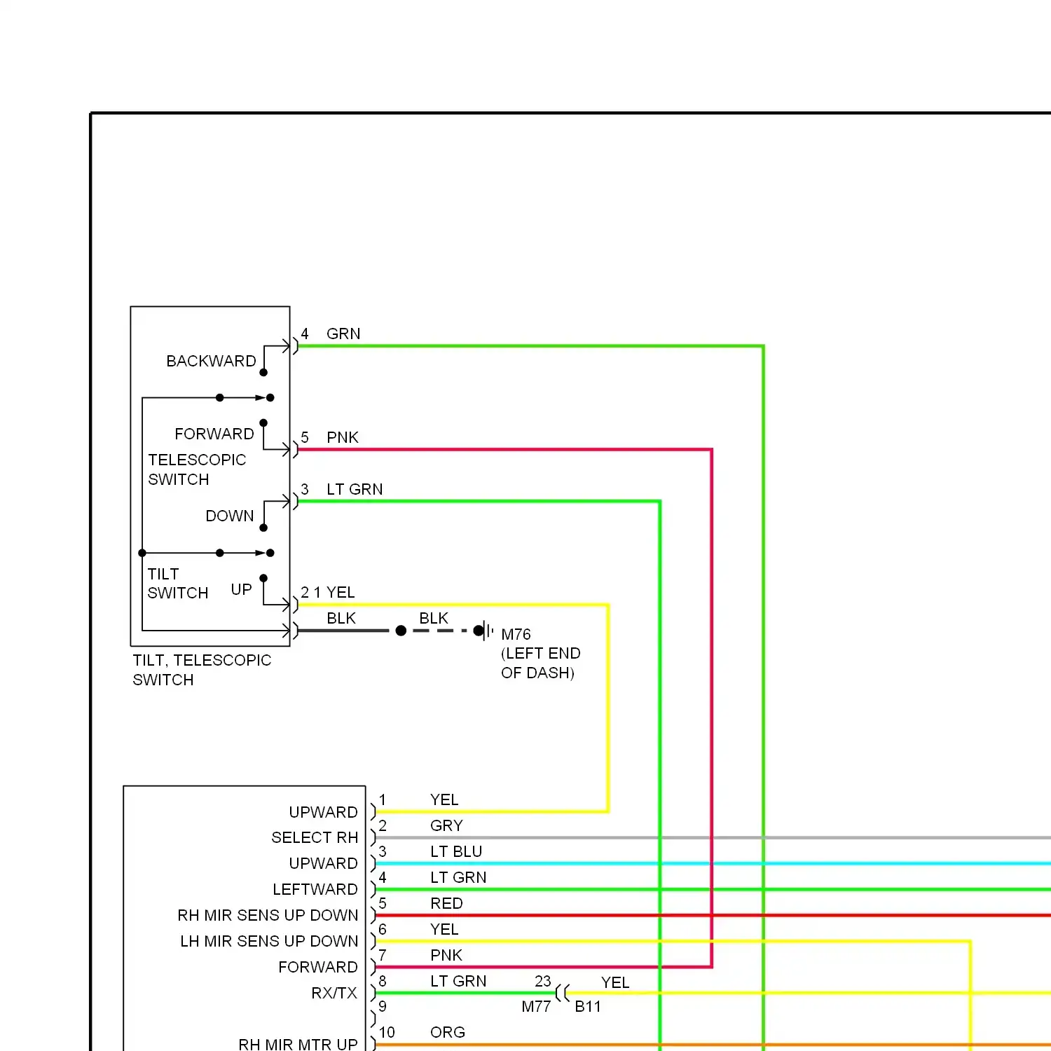Click the LT BLU wire label
1051x1051 pixels.
[x=456, y=851]
